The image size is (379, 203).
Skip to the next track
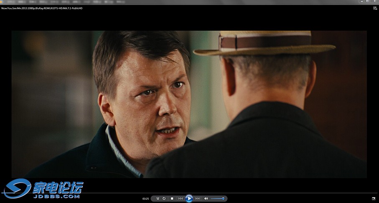tap(198, 199)
